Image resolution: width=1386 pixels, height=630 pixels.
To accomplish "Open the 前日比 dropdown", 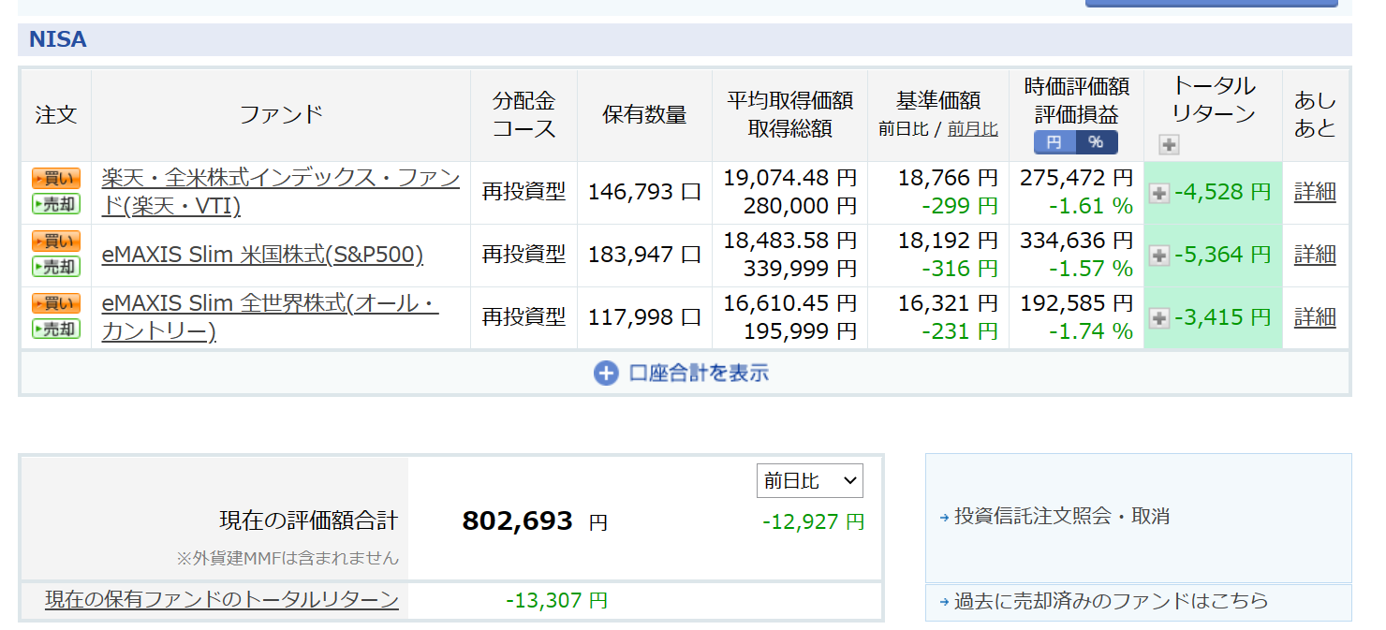I will (810, 480).
